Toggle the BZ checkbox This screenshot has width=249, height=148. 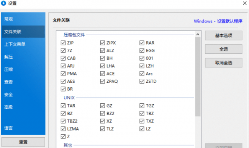pos(63,113)
